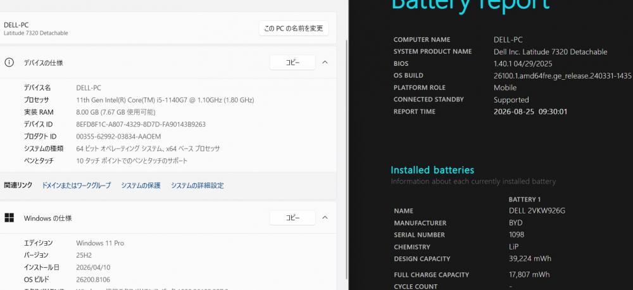Click the Windows logo icon beside Windows の仕様
Image resolution: width=633 pixels, height=290 pixels.
pyautogui.click(x=9, y=218)
